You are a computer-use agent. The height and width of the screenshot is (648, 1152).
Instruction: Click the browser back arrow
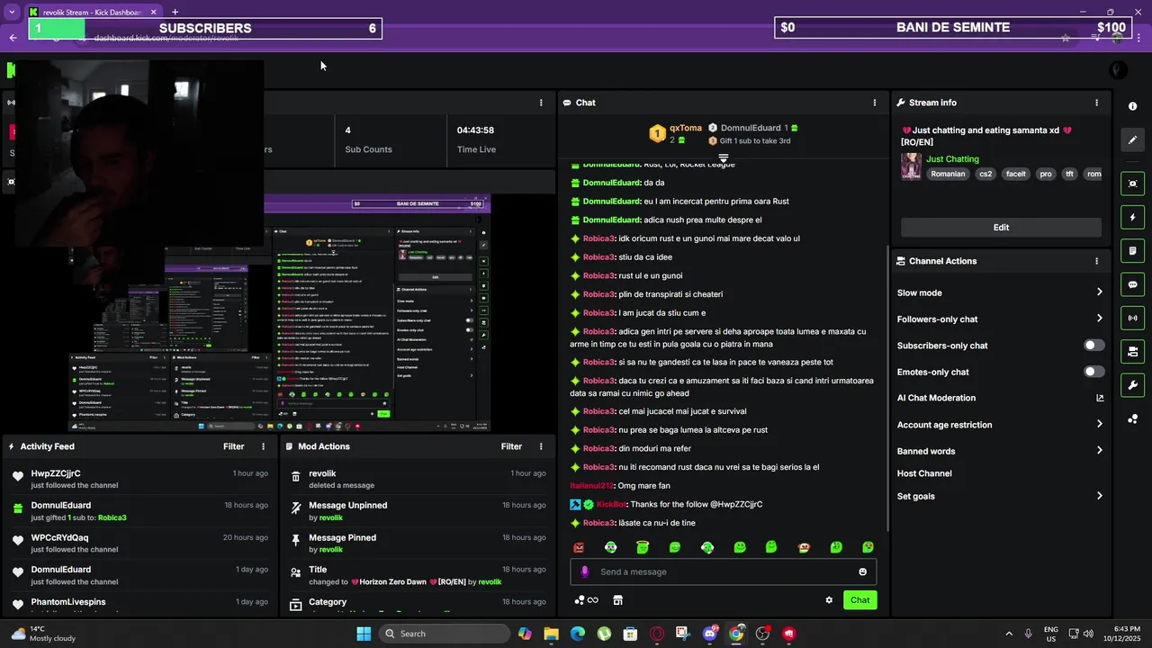[13, 38]
